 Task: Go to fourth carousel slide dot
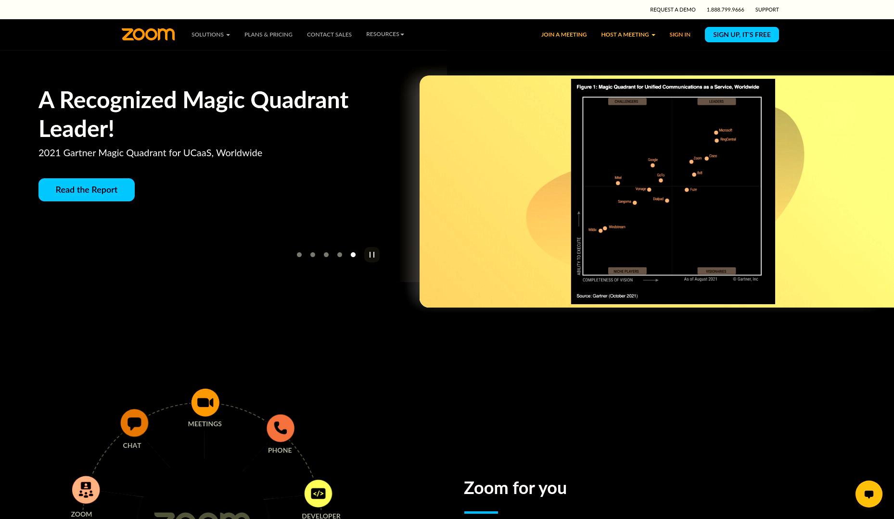(x=340, y=255)
